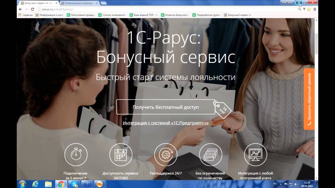Close the Информация о компании tab
The image size is (335, 188).
(97, 3)
